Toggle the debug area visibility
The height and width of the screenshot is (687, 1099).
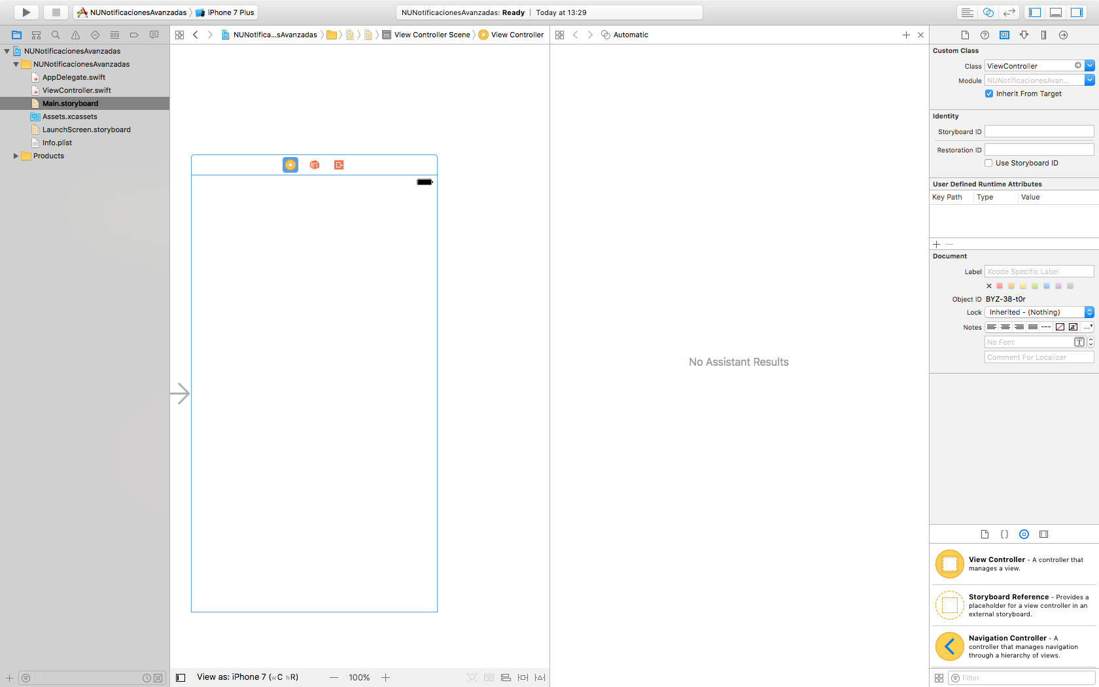pos(1056,12)
